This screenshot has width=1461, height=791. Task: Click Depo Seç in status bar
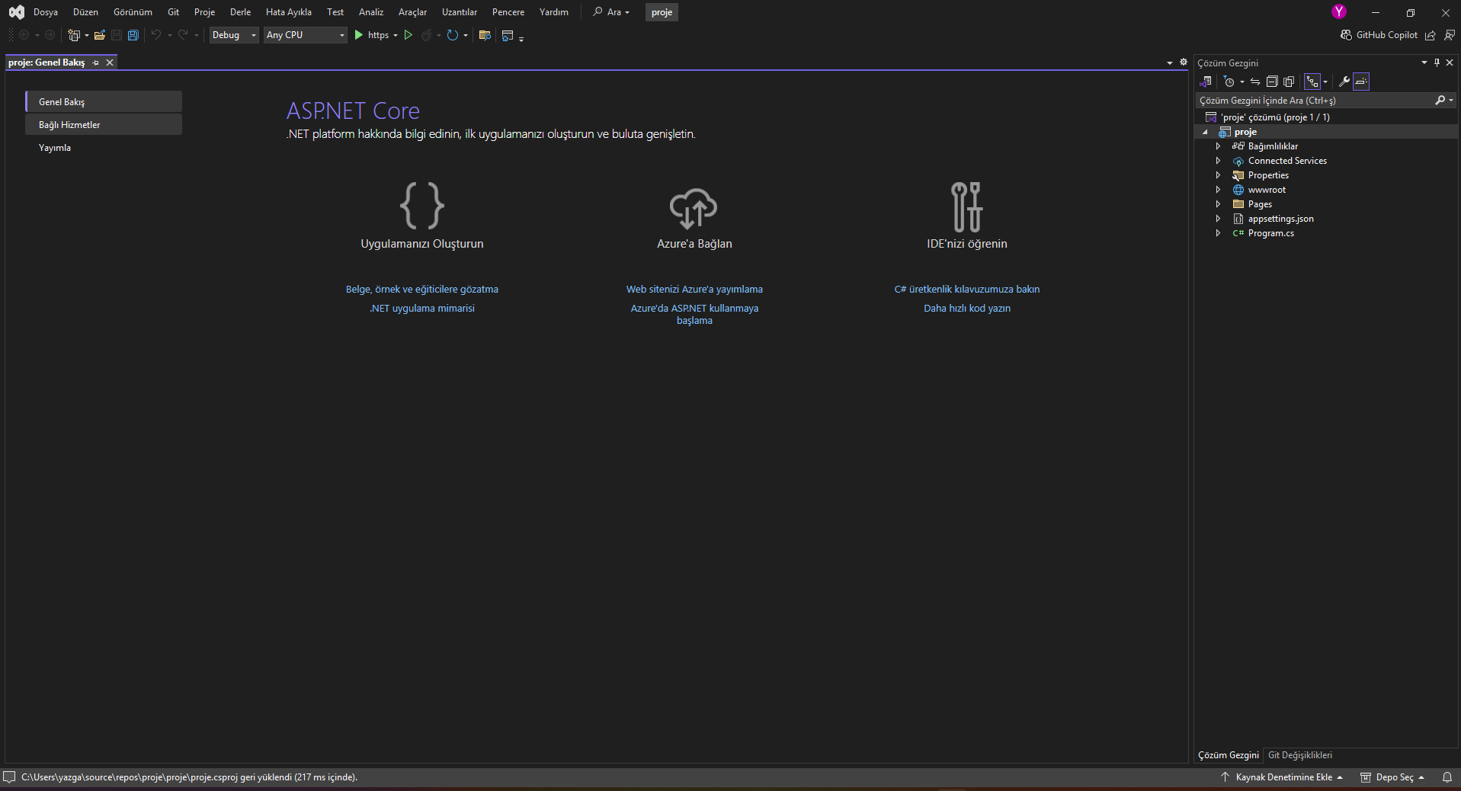point(1393,777)
